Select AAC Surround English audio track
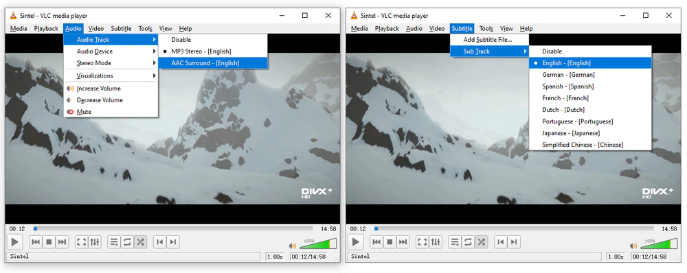This screenshot has width=687, height=273. pyautogui.click(x=212, y=63)
